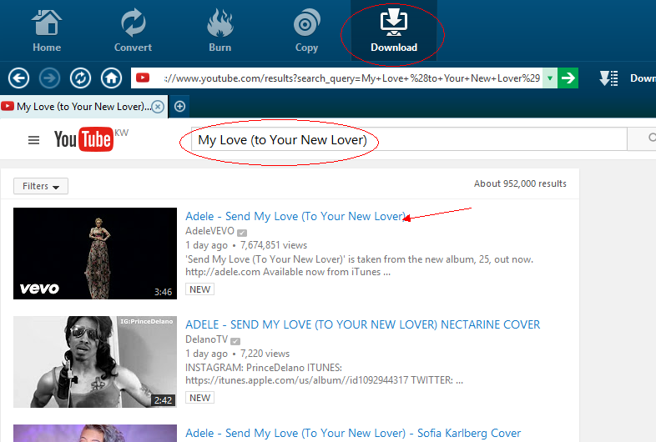The image size is (656, 442).
Task: Refresh the current page
Action: pyautogui.click(x=80, y=78)
